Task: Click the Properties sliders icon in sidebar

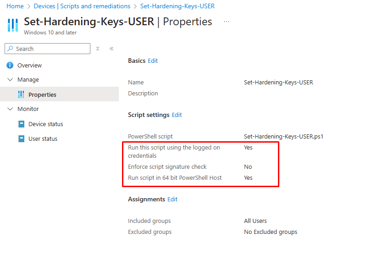Action: coord(21,94)
